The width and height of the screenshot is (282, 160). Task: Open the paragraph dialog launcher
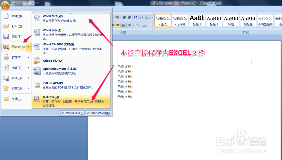151,32
